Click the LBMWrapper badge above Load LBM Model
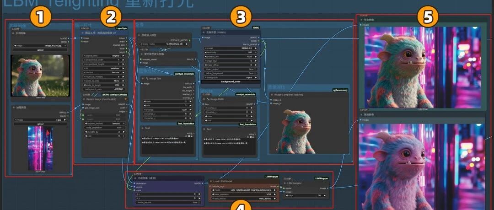The image size is (494, 210). pos(271,177)
